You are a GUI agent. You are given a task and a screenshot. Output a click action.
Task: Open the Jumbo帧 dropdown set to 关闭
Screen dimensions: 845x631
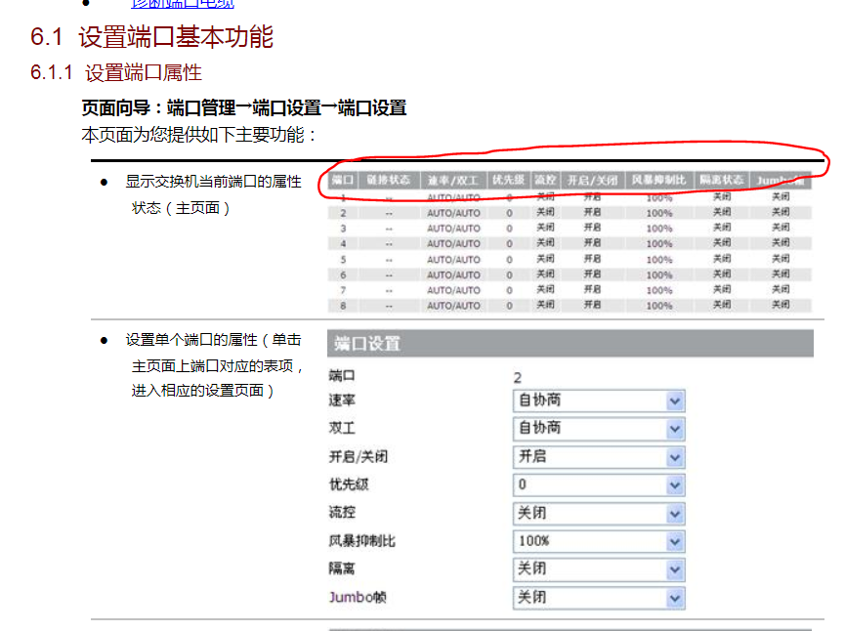[x=599, y=598]
